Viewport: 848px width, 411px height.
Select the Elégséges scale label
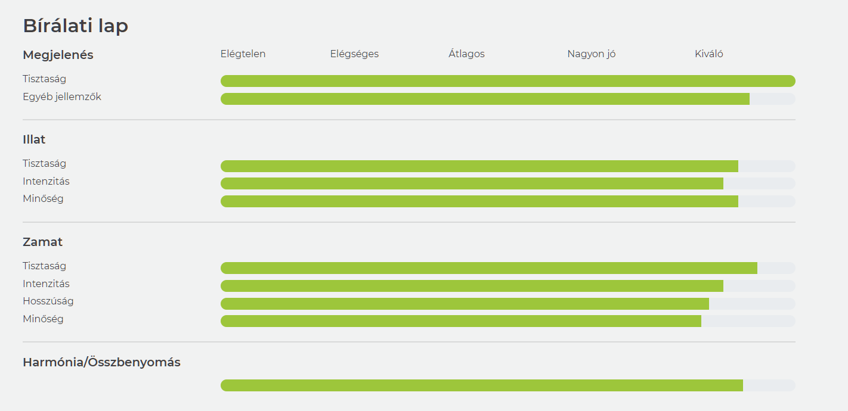(354, 54)
